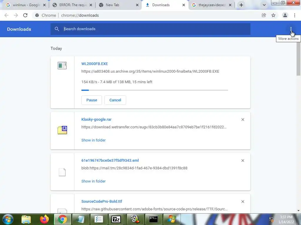301x225 pixels.
Task: Open More actions menu in Downloads toolbar
Action: coord(291,29)
